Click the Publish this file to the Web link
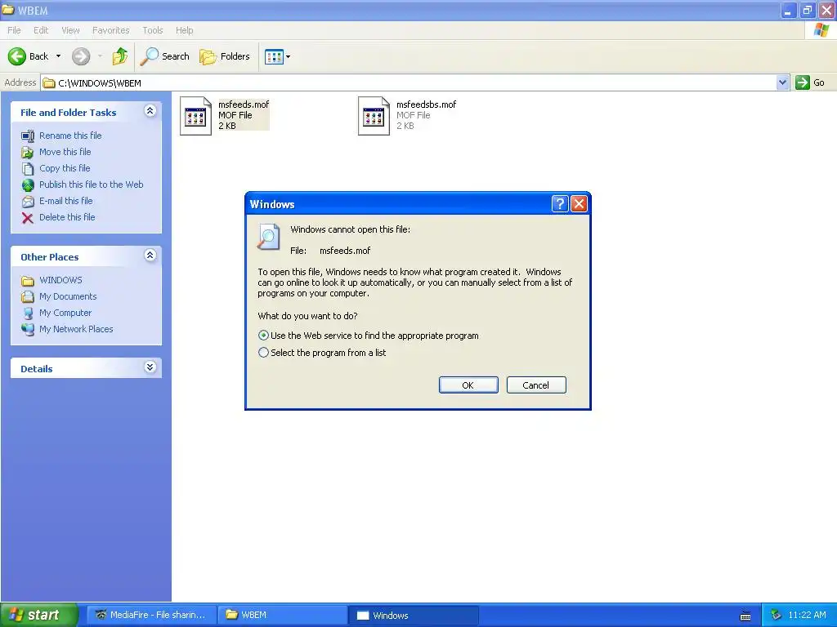 pos(92,185)
